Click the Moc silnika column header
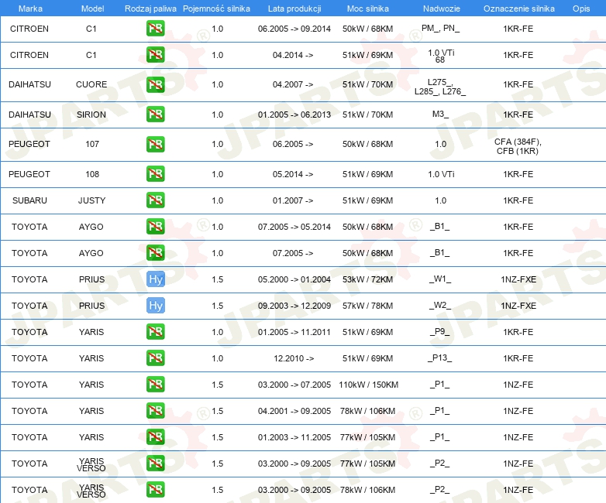The height and width of the screenshot is (503, 606). tap(368, 9)
